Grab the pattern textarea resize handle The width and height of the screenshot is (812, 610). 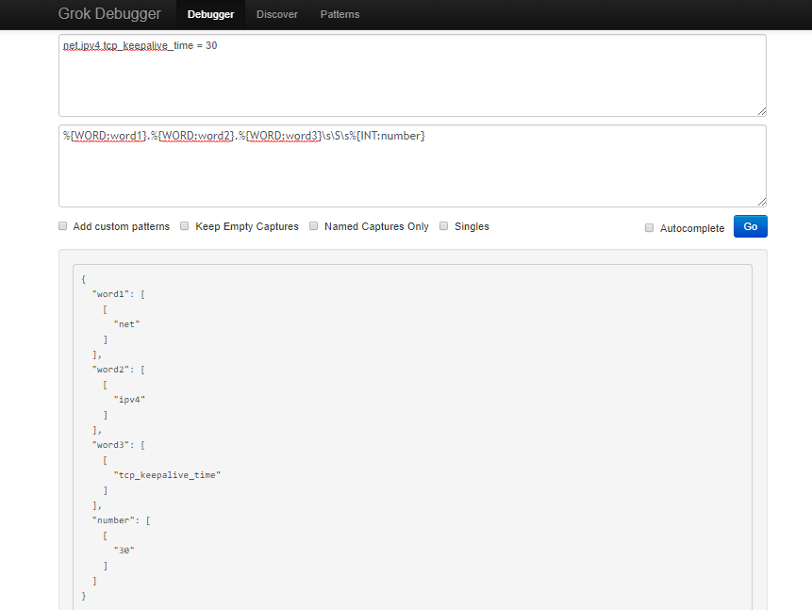click(762, 202)
